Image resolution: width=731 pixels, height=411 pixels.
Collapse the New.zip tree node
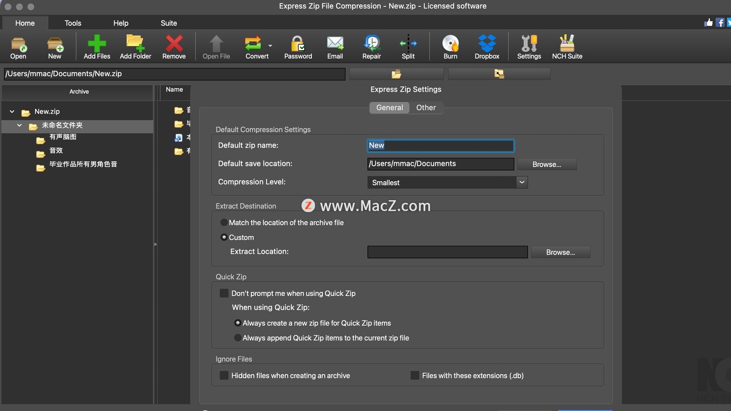12,112
